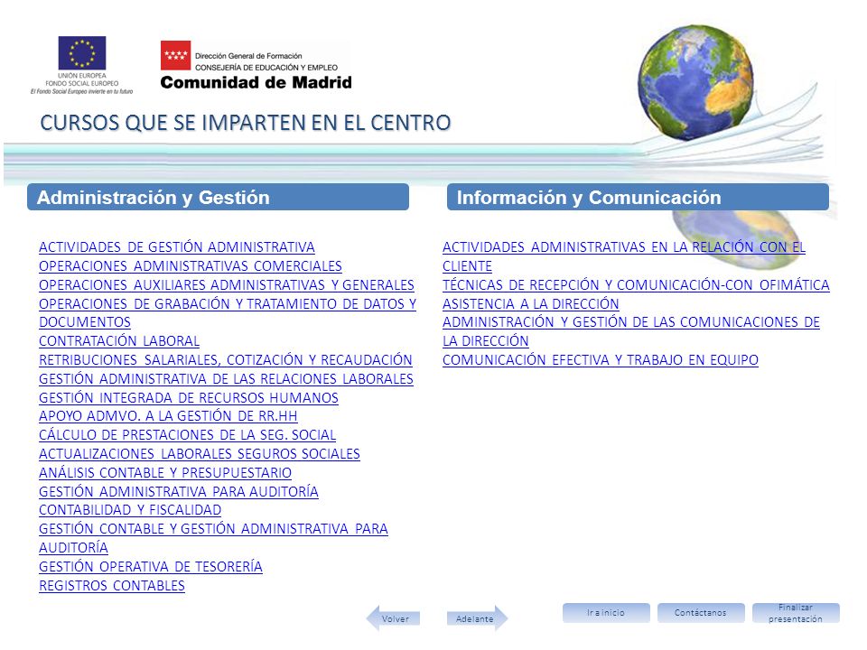The height and width of the screenshot is (650, 867).
Task: Click the large globe image
Action: point(695,82)
